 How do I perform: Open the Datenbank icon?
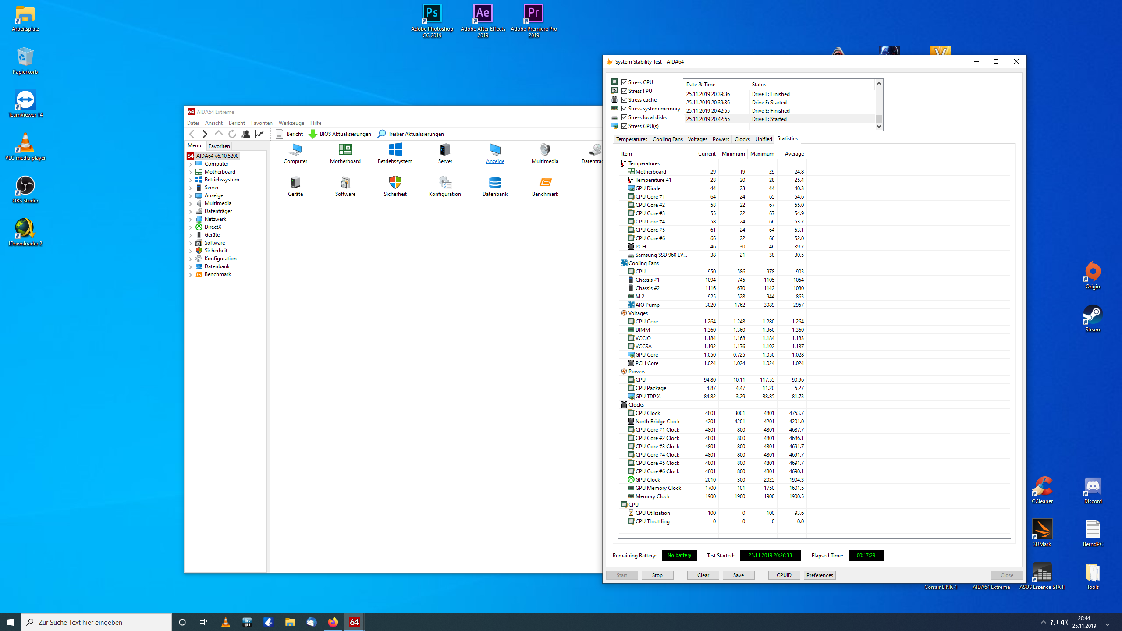coord(495,182)
